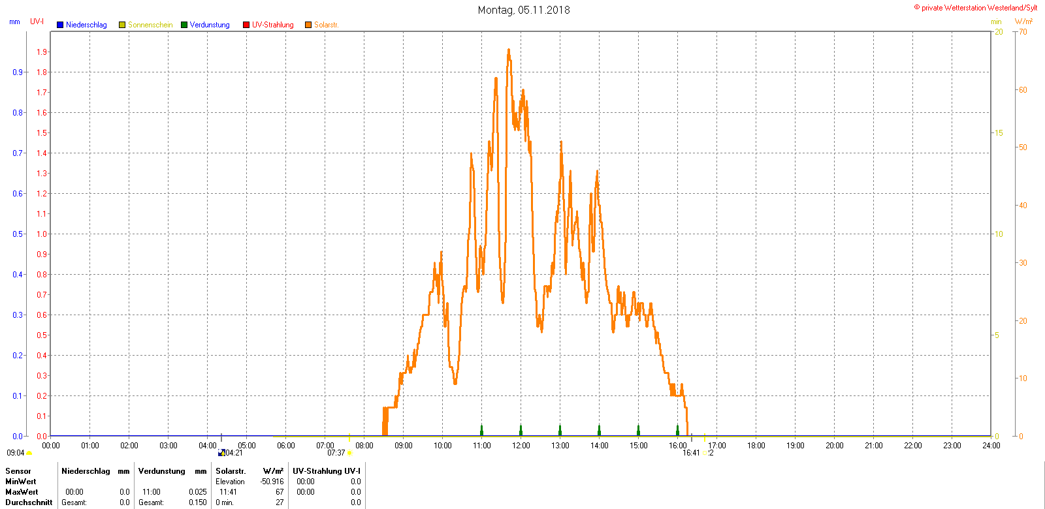1045x509 pixels.
Task: Select the UV-Strahlung legend label
Action: pyautogui.click(x=273, y=25)
